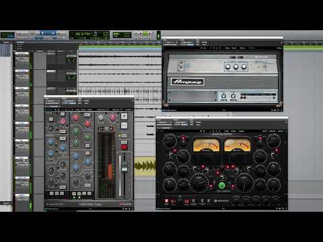
Task: Click the first small button under the channel strip's EQ section
Action: (x=74, y=194)
